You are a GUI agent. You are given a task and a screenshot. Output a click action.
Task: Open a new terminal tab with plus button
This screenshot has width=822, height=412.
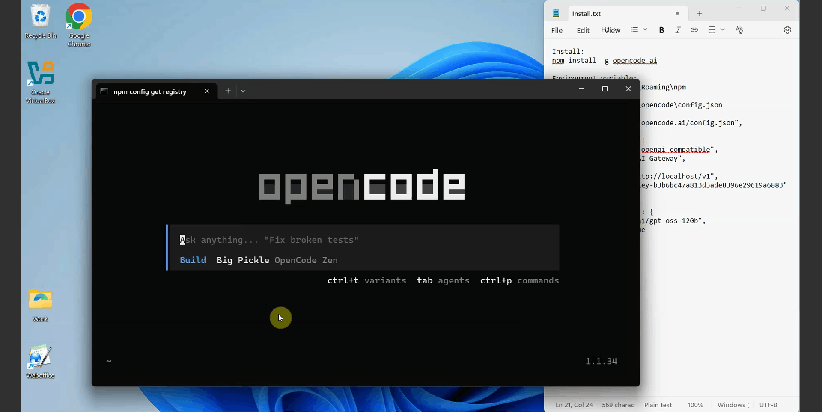coord(228,91)
